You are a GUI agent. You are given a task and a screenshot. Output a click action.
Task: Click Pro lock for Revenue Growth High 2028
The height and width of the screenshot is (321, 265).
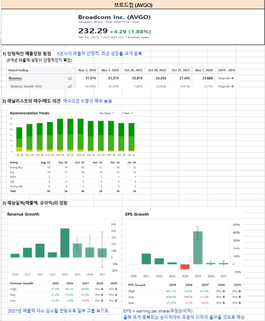click(x=99, y=289)
